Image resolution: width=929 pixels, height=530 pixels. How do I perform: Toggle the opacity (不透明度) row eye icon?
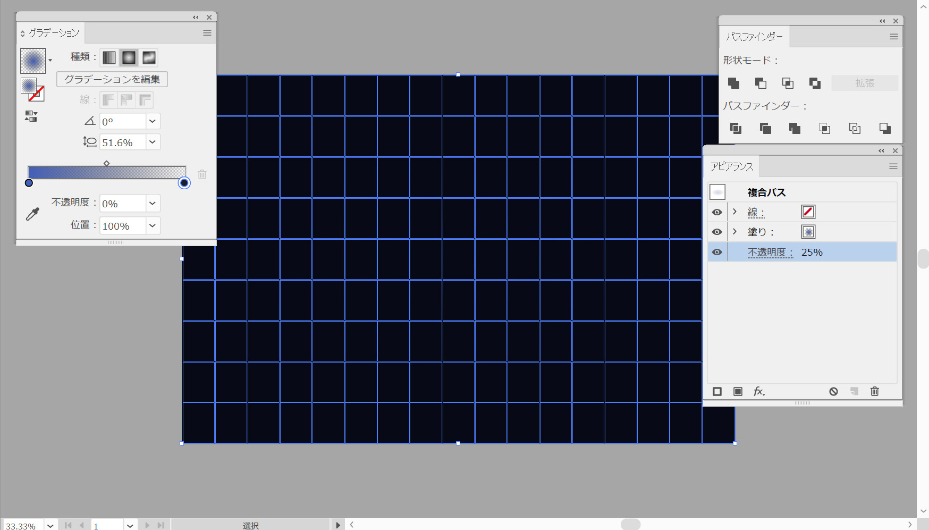coord(717,252)
